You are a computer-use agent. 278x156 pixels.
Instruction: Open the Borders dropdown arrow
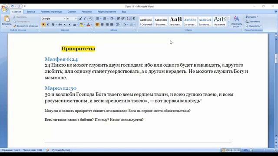coord(134,25)
